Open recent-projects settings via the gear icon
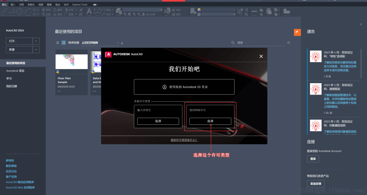The width and height of the screenshot is (367, 195). click(x=289, y=42)
